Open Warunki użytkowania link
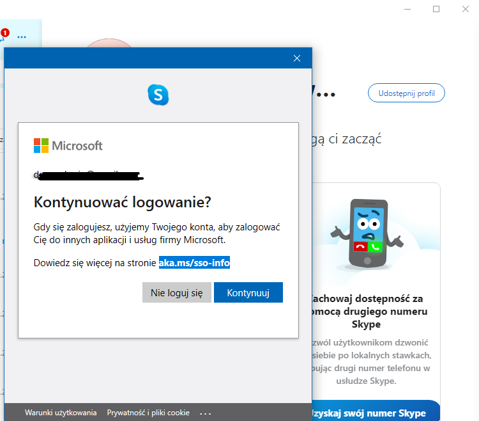 pos(61,413)
